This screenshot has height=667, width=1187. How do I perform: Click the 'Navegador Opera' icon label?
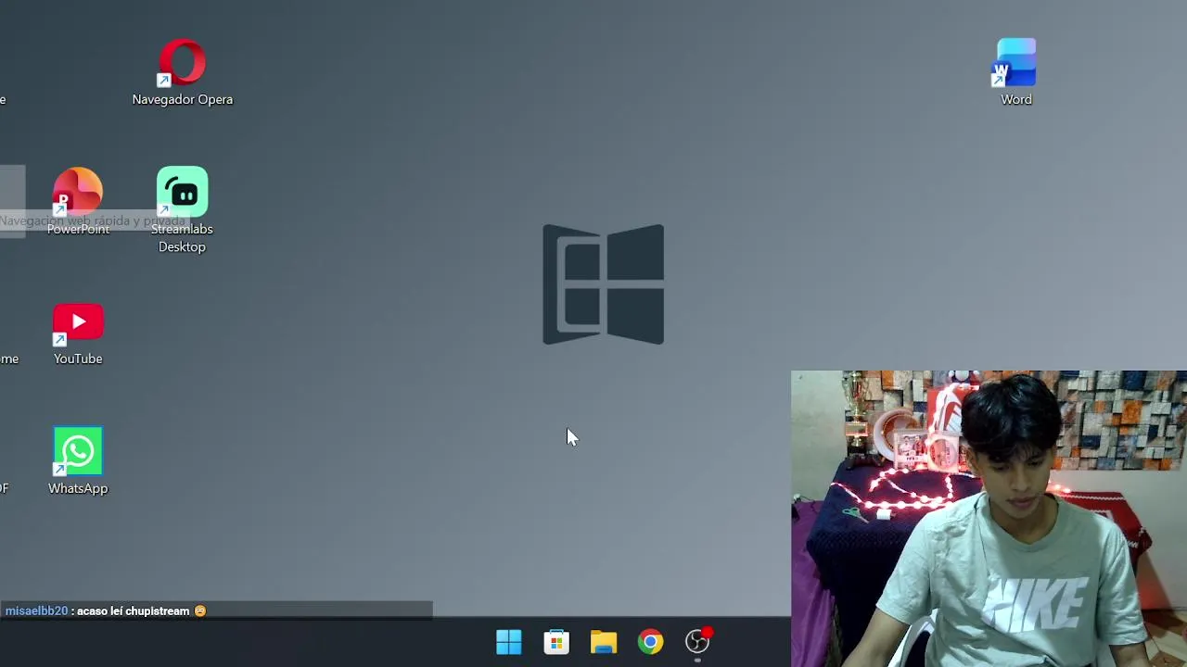(x=183, y=99)
